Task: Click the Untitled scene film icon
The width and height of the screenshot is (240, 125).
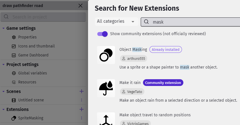Action: (x=14, y=100)
